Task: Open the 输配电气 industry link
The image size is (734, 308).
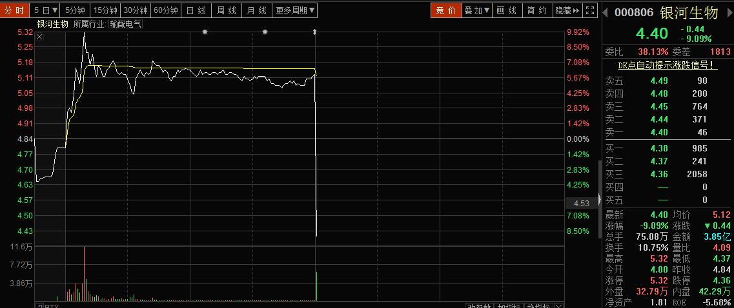Action: 125,24
